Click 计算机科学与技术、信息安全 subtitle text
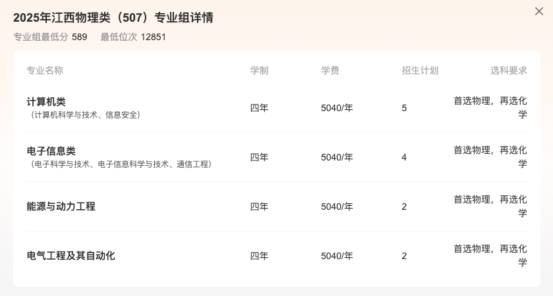 point(85,114)
